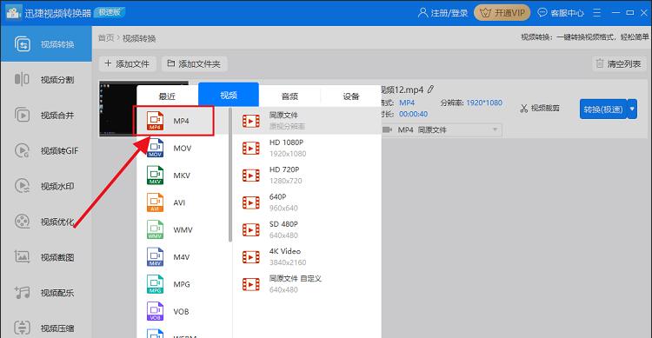Select the AVI format icon
The width and height of the screenshot is (652, 338).
155,202
